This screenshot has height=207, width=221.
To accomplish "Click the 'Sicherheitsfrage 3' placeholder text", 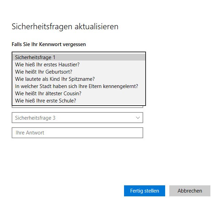I will pyautogui.click(x=35, y=118).
